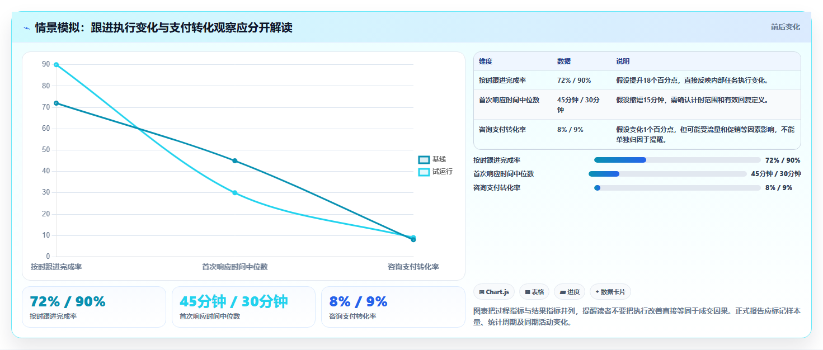The width and height of the screenshot is (823, 350).
Task: Click the 说明 column header
Action: [x=623, y=62]
